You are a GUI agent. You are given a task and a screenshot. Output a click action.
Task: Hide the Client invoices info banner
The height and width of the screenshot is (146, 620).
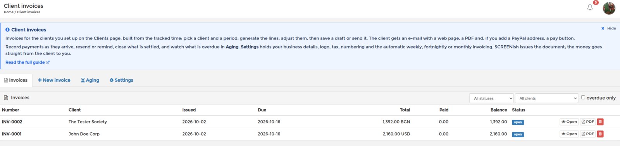pyautogui.click(x=608, y=28)
